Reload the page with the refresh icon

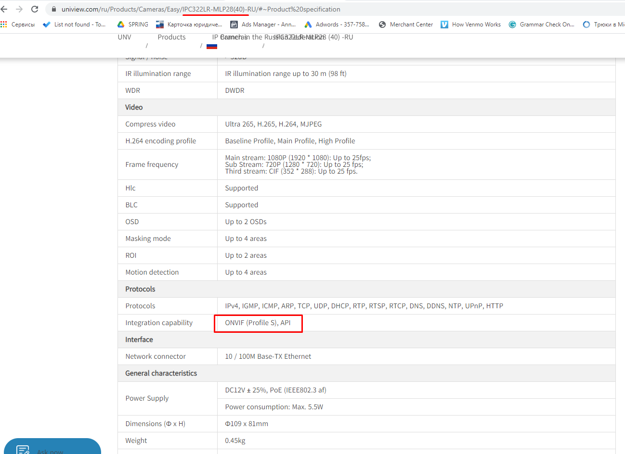(35, 9)
